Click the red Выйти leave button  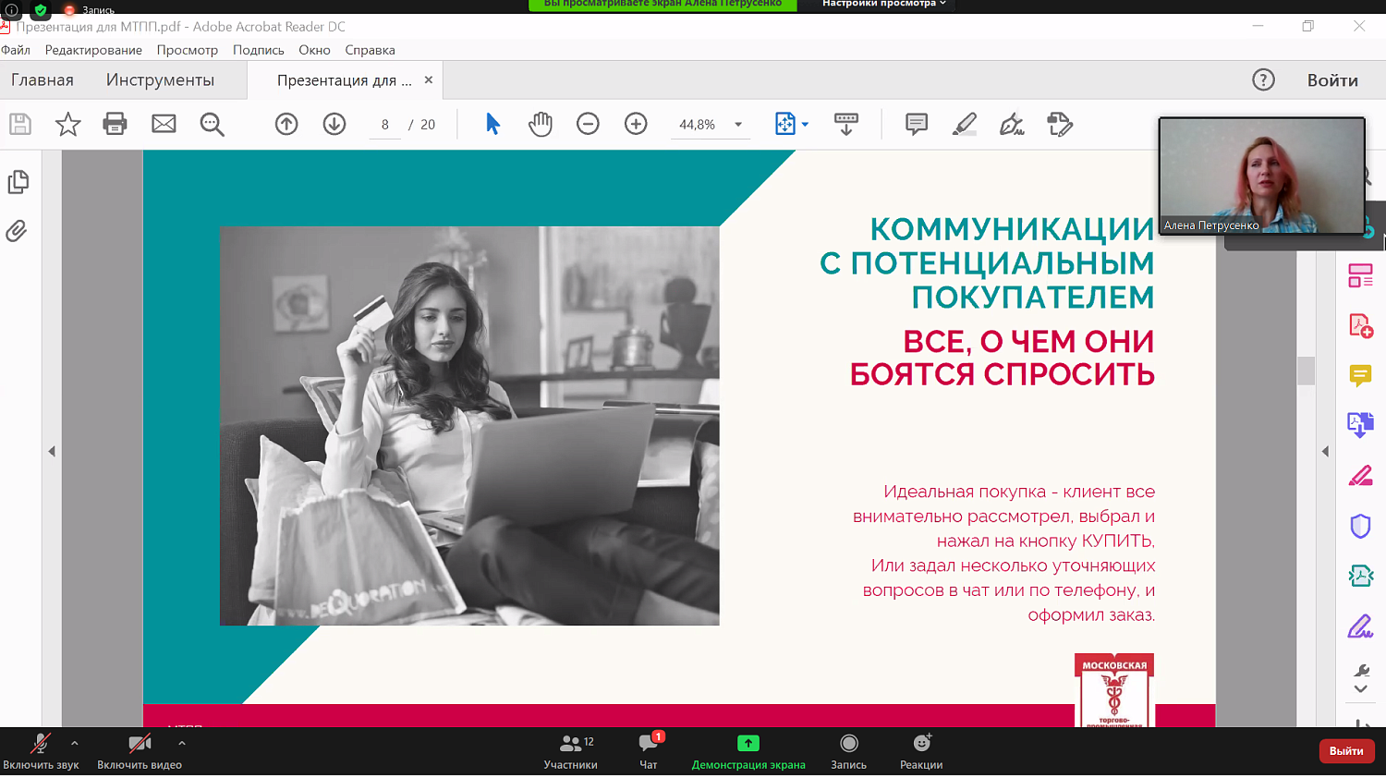(x=1346, y=750)
